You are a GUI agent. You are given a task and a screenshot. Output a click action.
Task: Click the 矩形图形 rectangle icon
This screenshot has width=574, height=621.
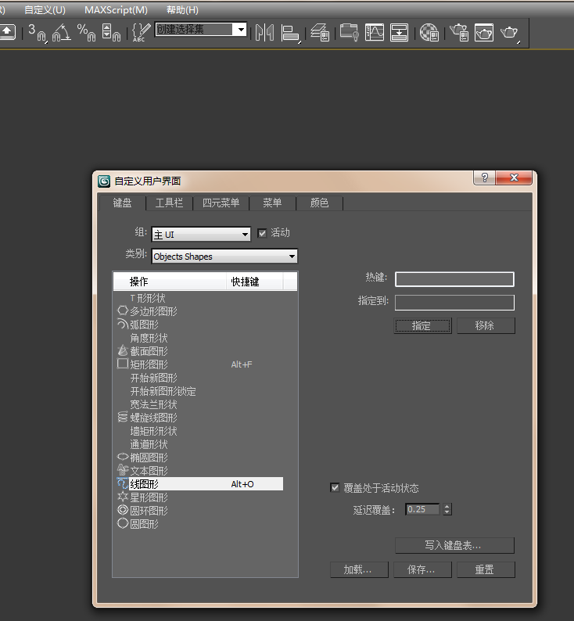123,364
